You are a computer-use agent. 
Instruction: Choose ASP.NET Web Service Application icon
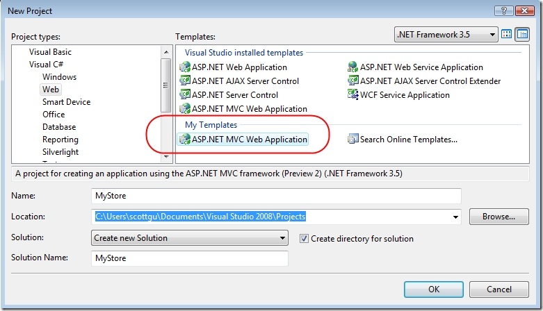(x=353, y=67)
